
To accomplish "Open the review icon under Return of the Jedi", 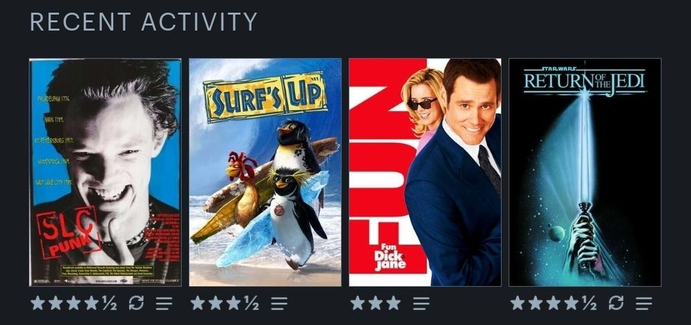I will coord(644,303).
